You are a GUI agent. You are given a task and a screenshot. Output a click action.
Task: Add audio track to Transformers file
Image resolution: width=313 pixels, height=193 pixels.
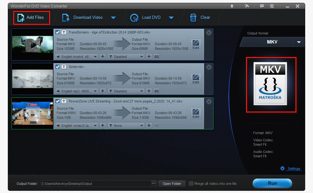pos(103,57)
